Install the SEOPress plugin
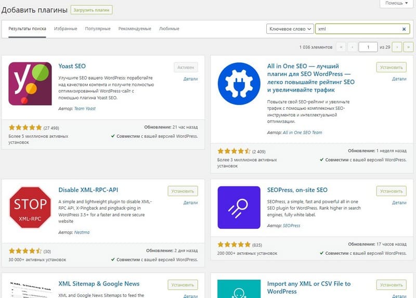 point(392,191)
